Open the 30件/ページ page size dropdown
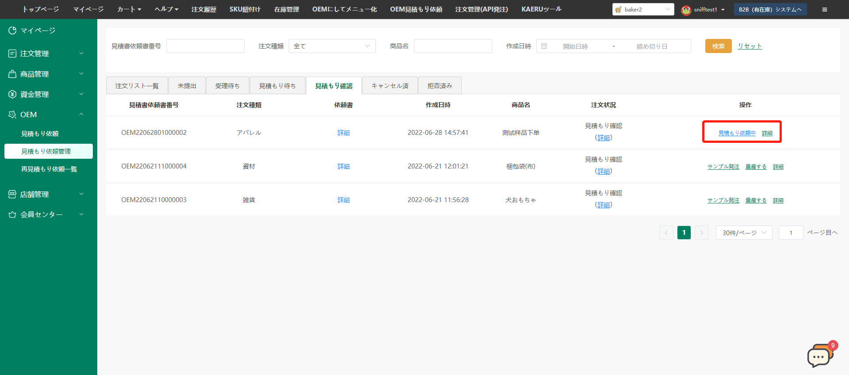 [744, 233]
